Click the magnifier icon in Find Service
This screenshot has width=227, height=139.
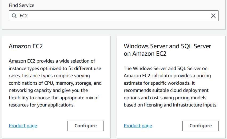14,16
